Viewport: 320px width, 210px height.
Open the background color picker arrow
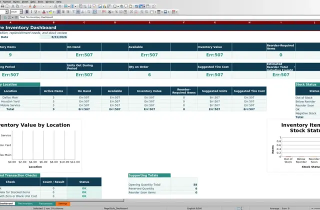(x=53, y=12)
